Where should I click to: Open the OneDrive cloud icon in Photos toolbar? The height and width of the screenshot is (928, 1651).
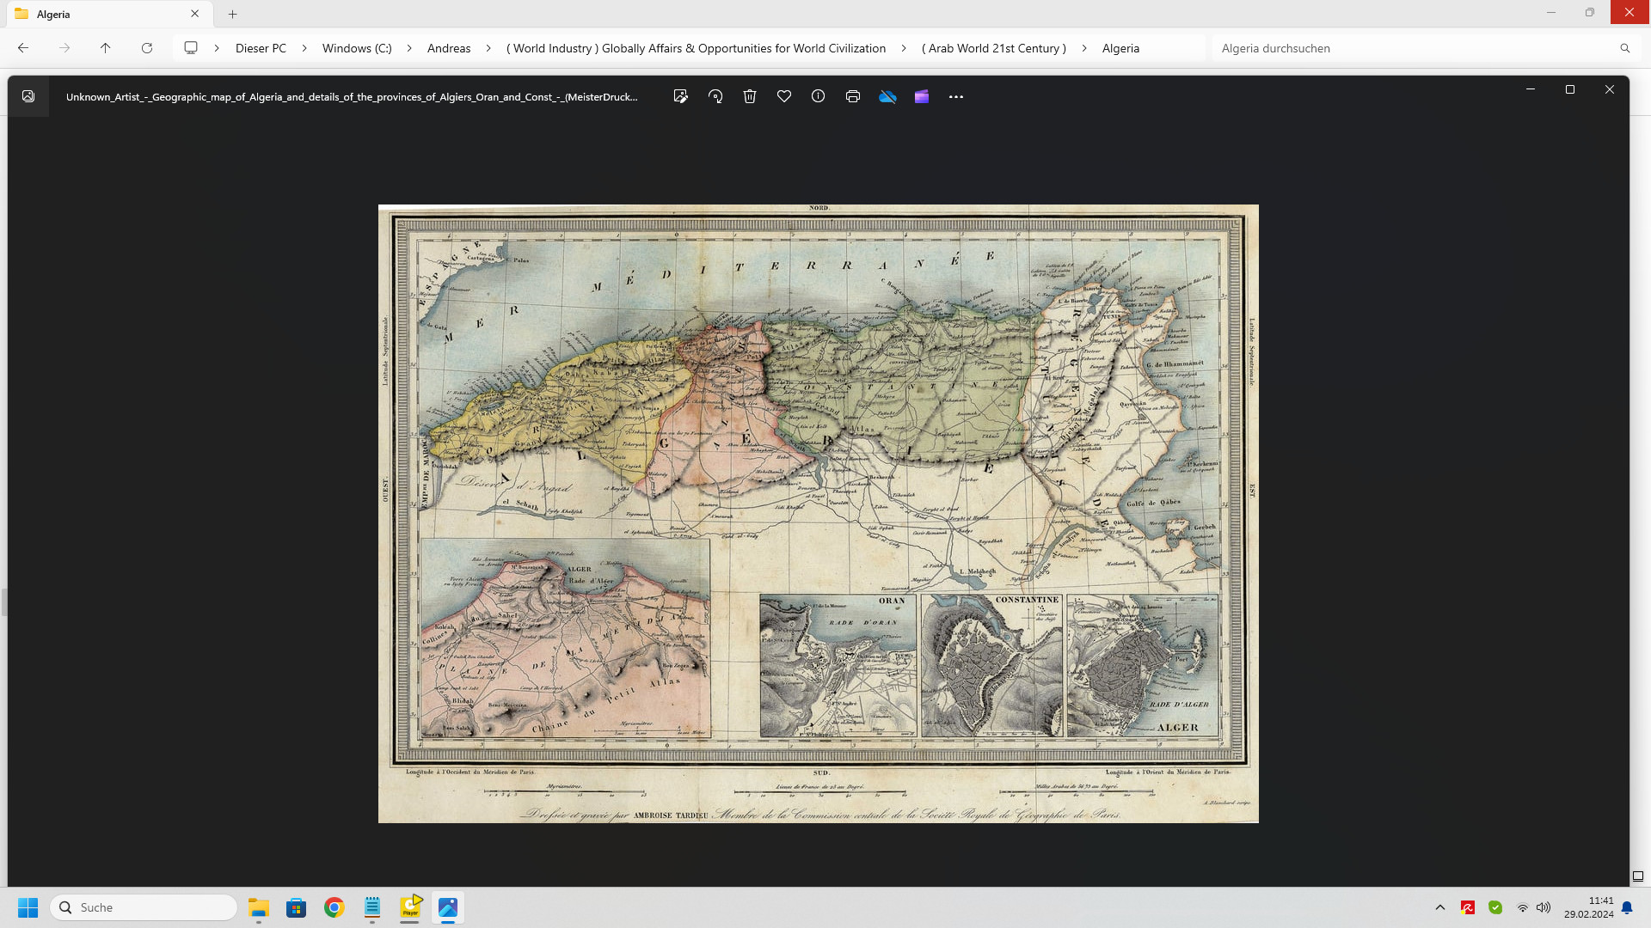pyautogui.click(x=887, y=96)
